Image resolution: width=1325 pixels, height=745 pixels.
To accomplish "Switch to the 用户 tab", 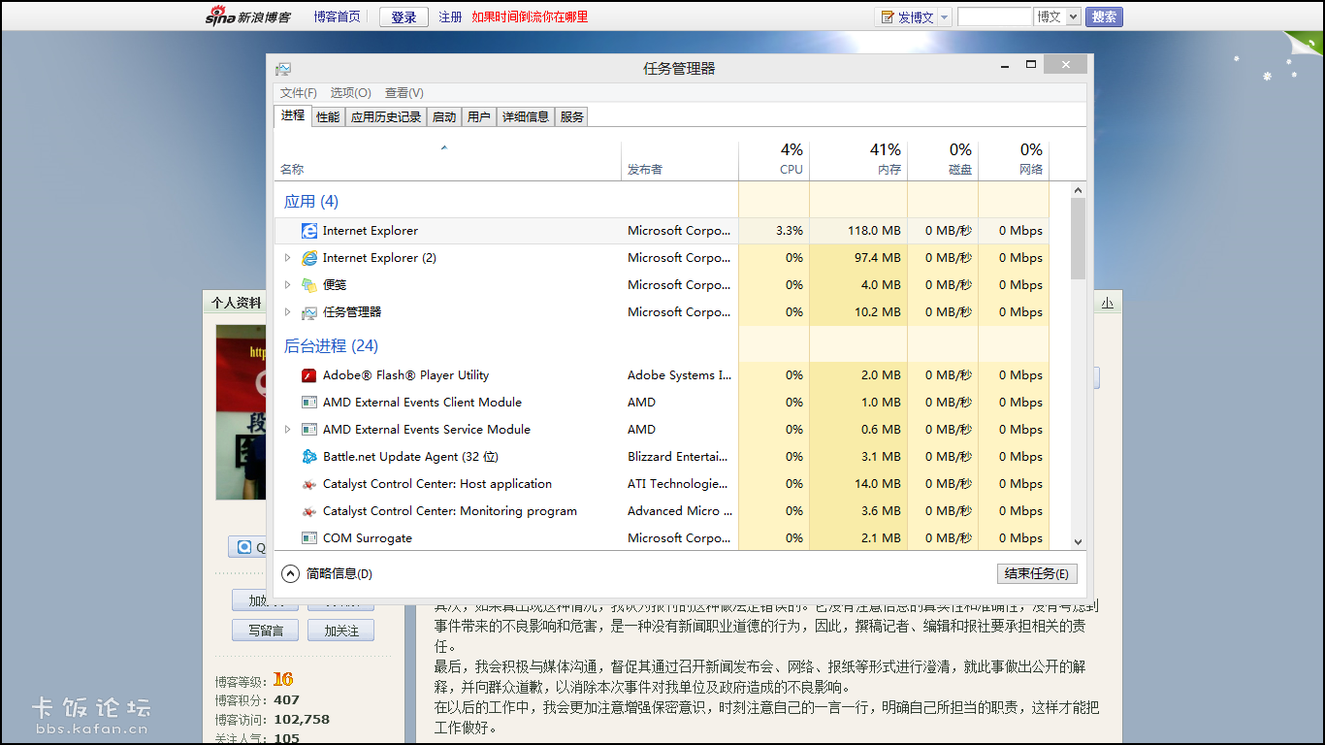I will click(x=479, y=116).
